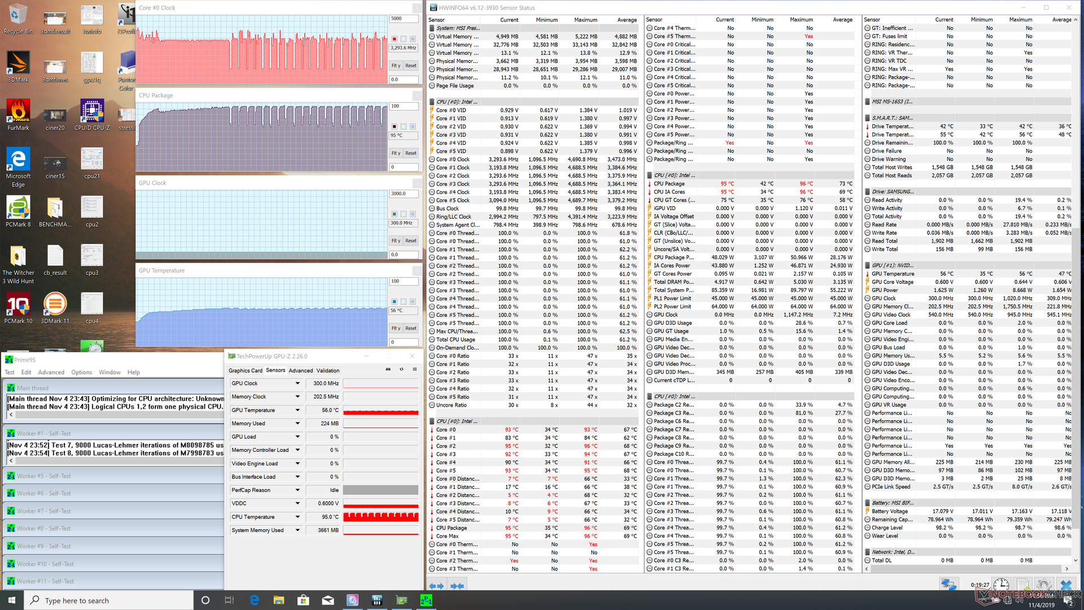
Task: Open the Advanced menu in Prime95
Action: [51, 372]
